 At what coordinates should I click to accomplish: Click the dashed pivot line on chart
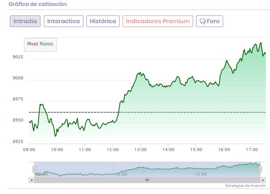click(147, 112)
